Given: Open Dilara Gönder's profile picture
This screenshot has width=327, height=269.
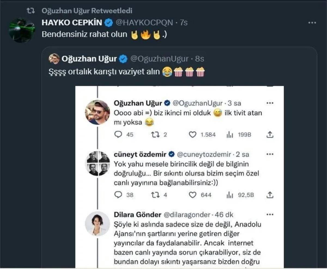Looking at the screenshot, I should click(x=97, y=224).
